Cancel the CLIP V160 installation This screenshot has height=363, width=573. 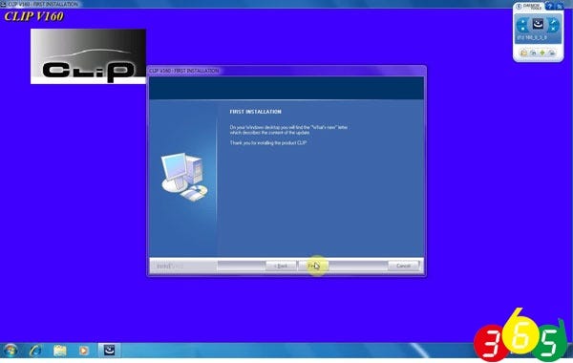coord(403,266)
